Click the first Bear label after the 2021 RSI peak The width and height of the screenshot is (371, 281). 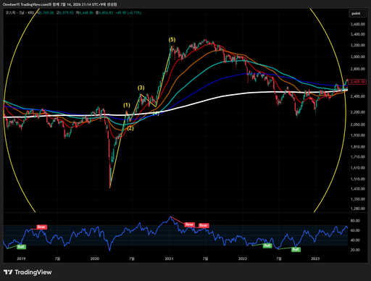pos(189,225)
